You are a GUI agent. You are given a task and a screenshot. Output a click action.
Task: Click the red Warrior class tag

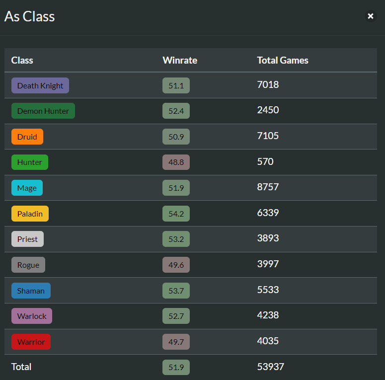tap(31, 342)
